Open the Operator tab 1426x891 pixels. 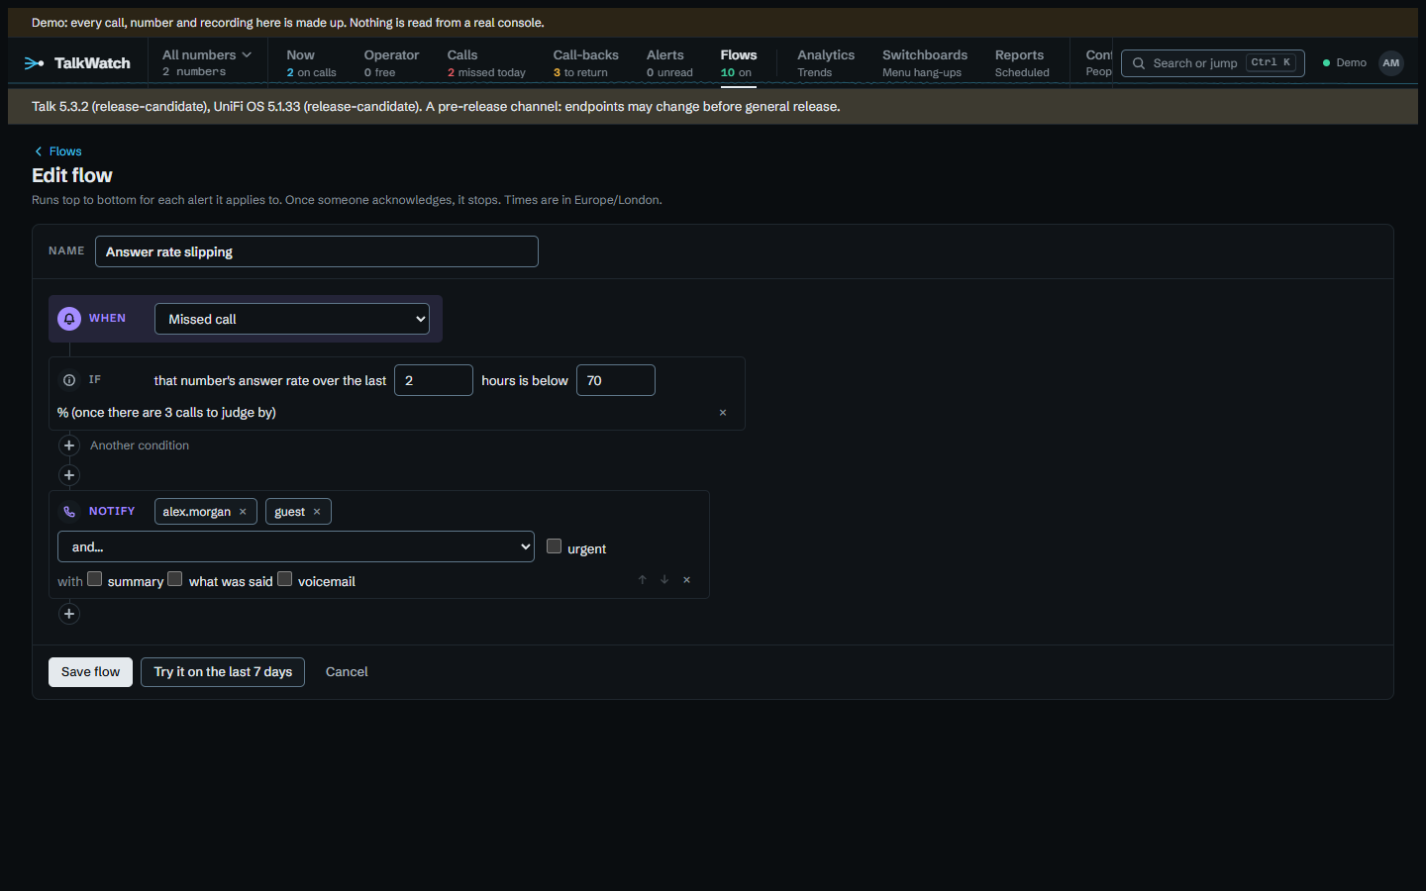(x=391, y=62)
